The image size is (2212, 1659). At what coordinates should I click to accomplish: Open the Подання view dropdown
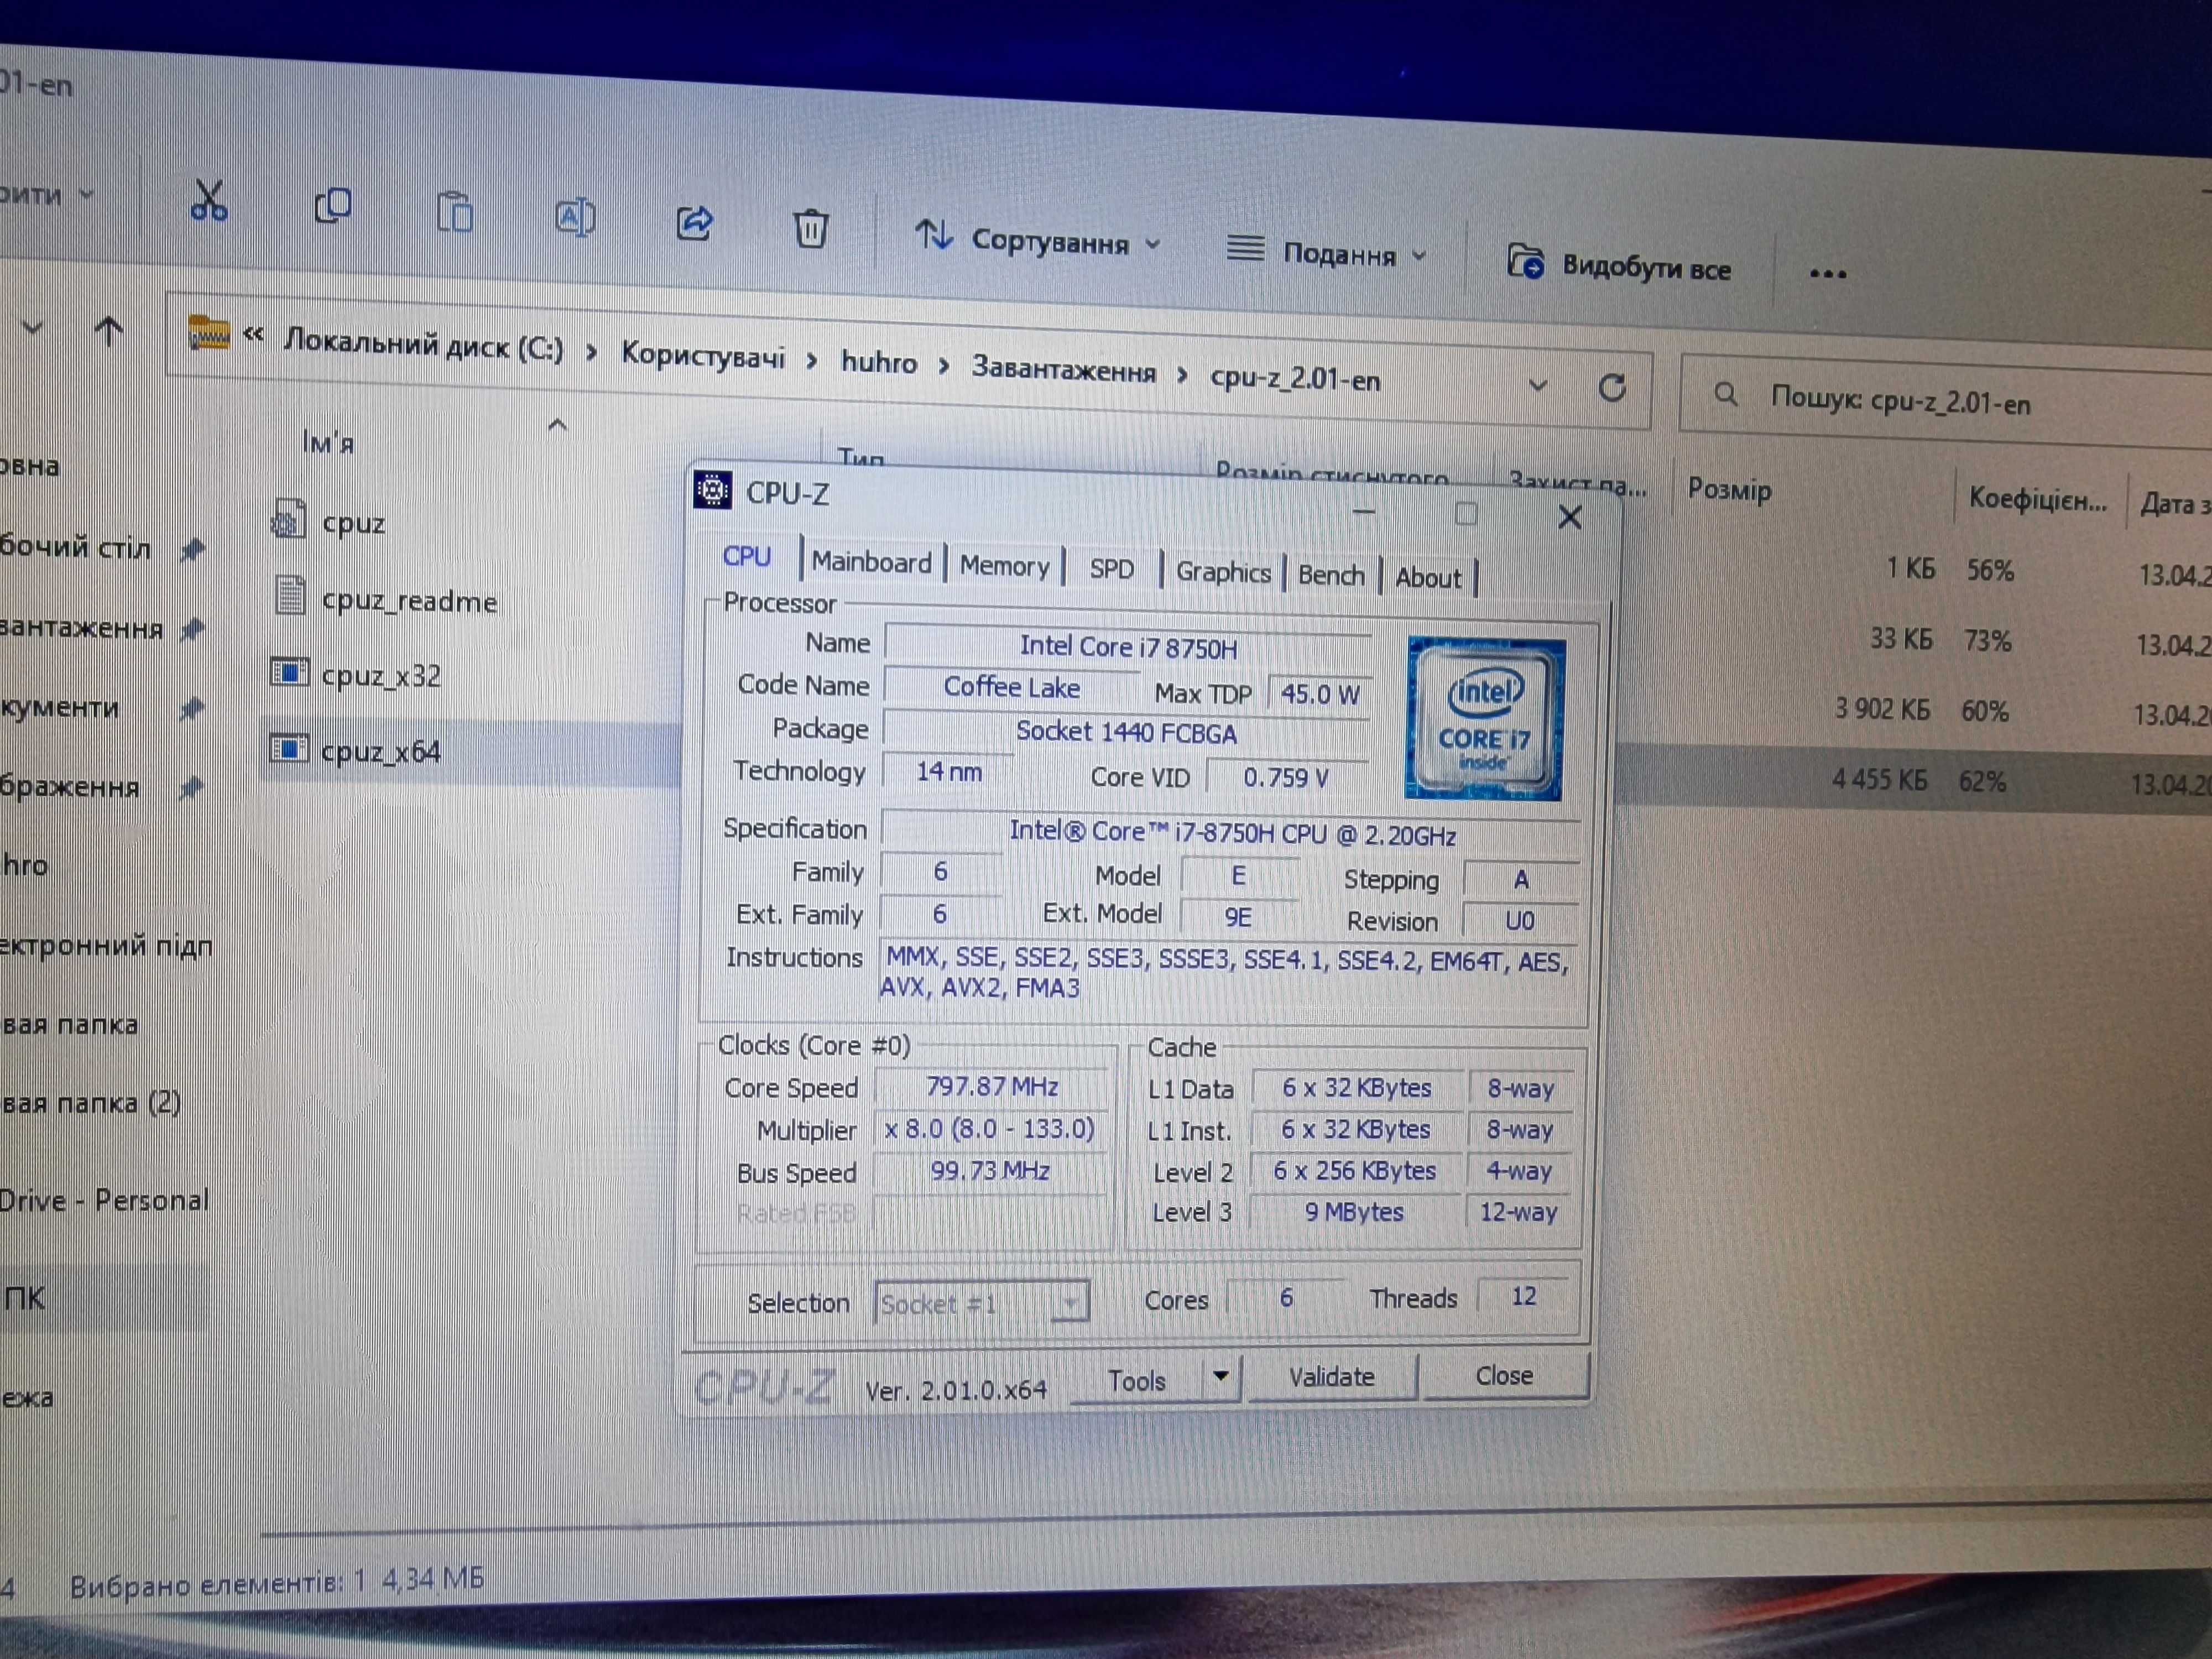point(1327,252)
